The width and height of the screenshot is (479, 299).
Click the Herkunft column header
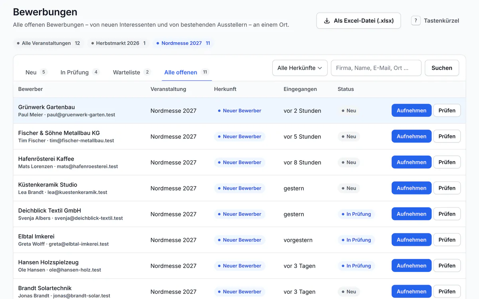click(225, 89)
